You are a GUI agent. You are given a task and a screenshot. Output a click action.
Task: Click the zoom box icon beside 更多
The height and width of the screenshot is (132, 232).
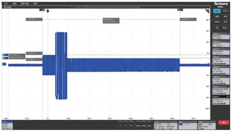[217, 28]
